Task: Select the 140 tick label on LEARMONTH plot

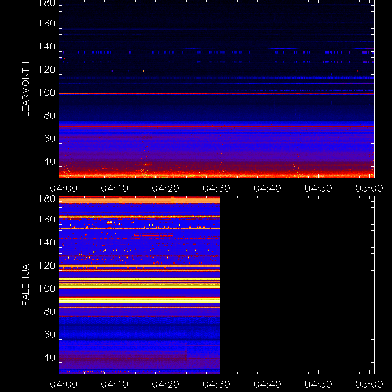Action: 47,46
